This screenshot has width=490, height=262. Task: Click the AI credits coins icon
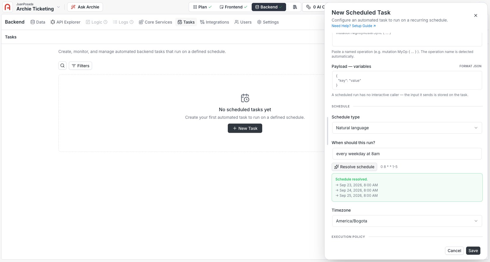[308, 7]
